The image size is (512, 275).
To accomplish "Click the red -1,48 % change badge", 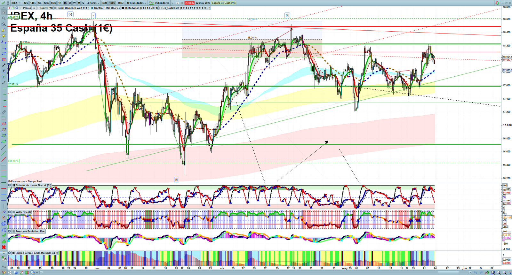I will (x=189, y=3).
